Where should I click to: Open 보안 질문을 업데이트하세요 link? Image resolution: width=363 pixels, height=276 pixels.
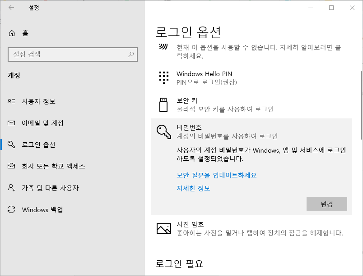point(216,176)
